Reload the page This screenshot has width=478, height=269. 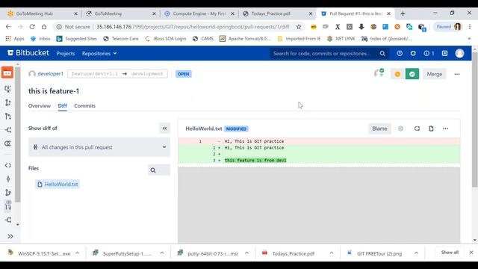32,27
